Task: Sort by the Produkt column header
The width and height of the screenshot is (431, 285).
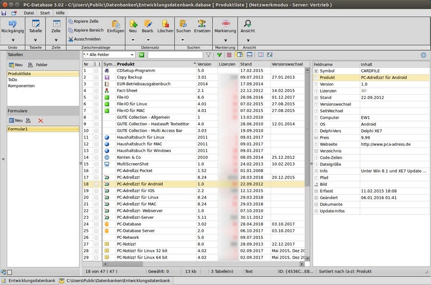Action: 156,64
